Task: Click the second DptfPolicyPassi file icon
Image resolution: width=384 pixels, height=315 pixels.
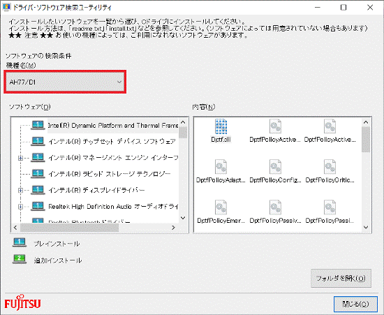Action: (x=330, y=207)
